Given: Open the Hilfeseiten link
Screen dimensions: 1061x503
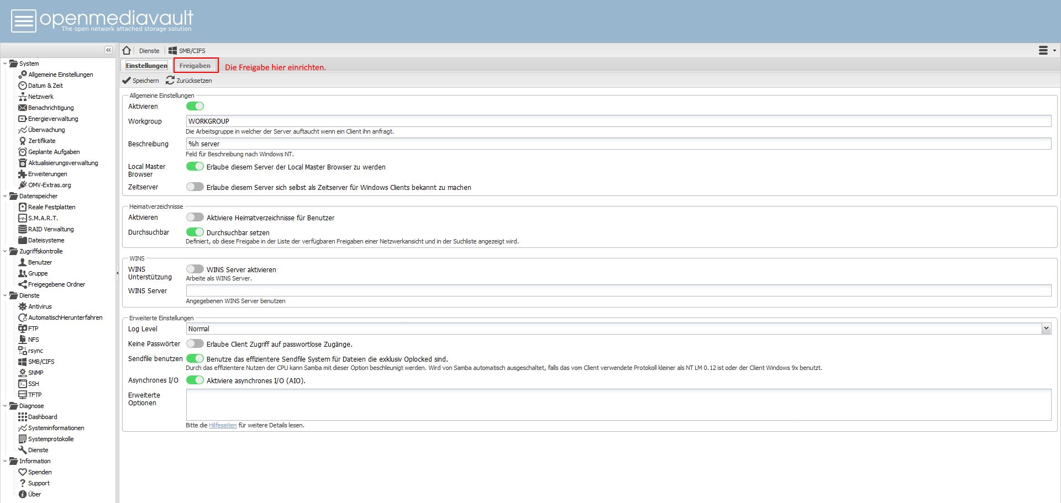Looking at the screenshot, I should (x=223, y=425).
